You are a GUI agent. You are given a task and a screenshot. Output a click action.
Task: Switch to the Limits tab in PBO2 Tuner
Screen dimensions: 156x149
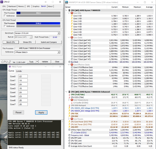pos(19,71)
